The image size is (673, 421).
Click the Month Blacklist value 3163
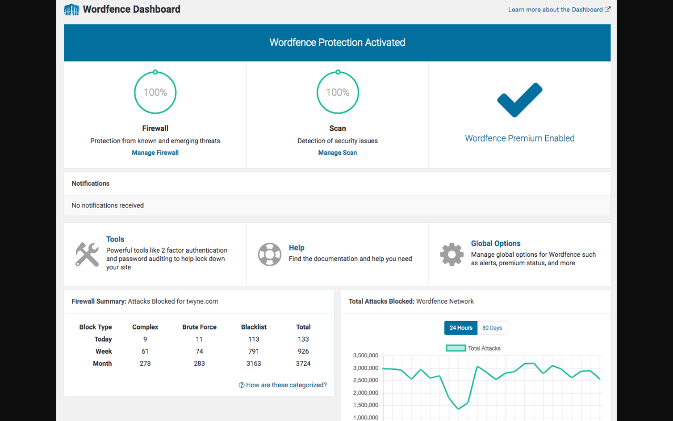[x=254, y=364]
